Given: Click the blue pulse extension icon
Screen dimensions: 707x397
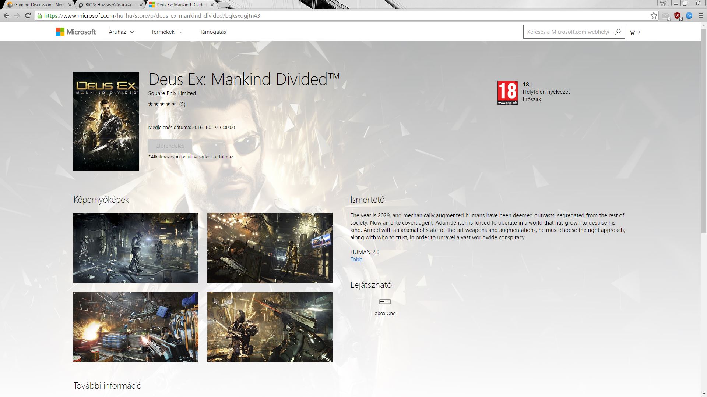Looking at the screenshot, I should pos(689,16).
